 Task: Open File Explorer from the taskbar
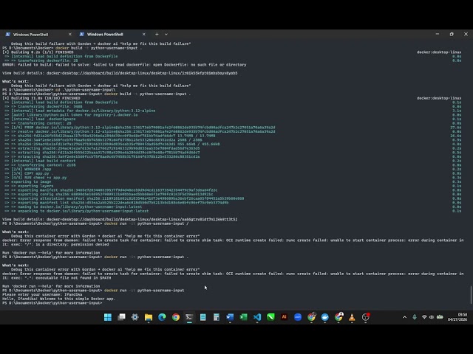(x=149, y=317)
